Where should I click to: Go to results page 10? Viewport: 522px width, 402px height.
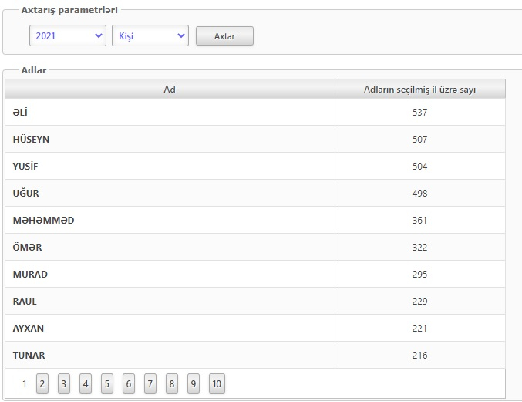pos(217,383)
